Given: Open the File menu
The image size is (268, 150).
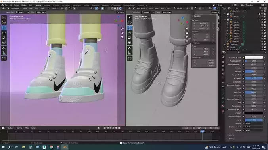Looking at the screenshot, I should pos(6,5).
